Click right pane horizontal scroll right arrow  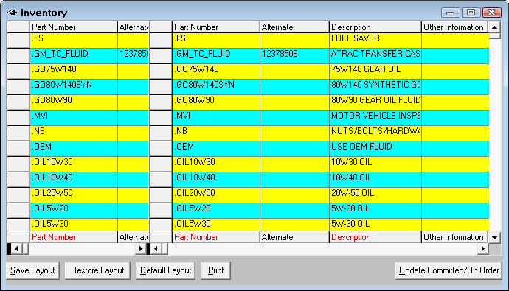tap(483, 249)
